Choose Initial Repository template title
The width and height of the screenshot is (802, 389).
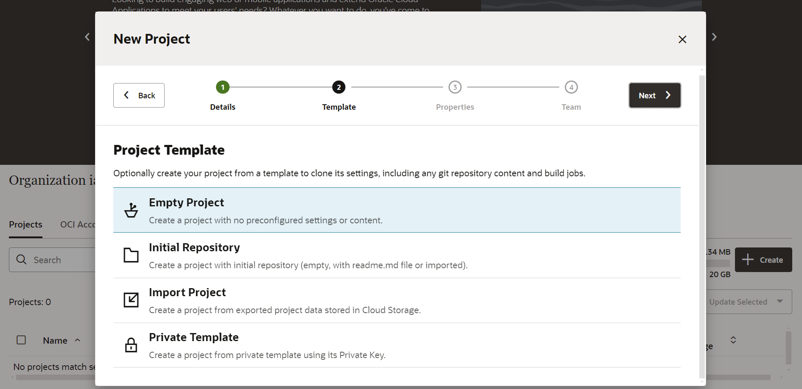[194, 247]
